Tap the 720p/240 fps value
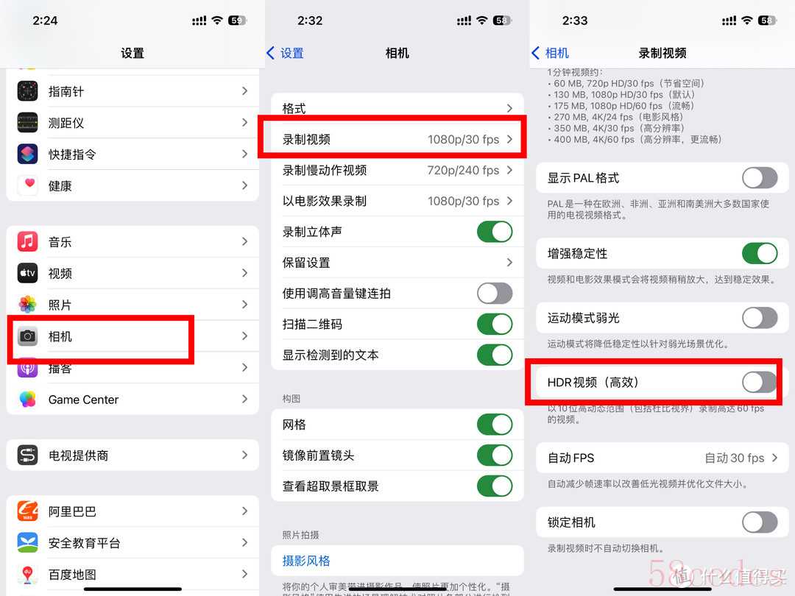The image size is (795, 596). 464,170
